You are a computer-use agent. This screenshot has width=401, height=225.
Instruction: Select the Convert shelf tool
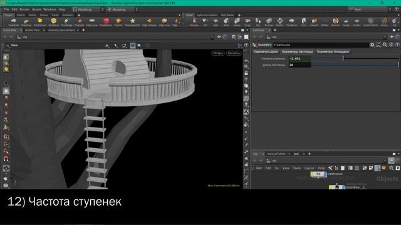tap(315, 22)
